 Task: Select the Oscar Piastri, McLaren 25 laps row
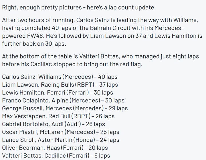point(60,132)
